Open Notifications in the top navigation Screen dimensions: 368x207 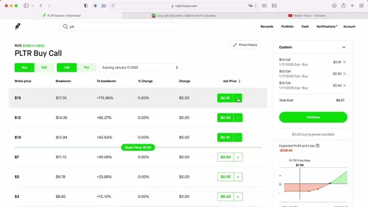[x=326, y=26]
